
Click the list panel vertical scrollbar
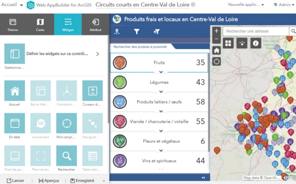click(x=209, y=103)
